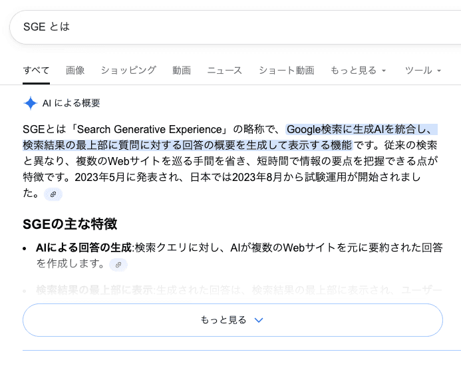Switch to the 画像 tab

tap(75, 71)
